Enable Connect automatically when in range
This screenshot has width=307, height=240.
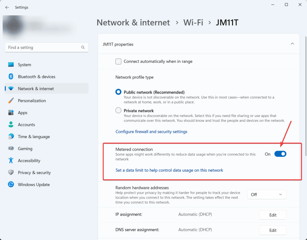point(118,61)
